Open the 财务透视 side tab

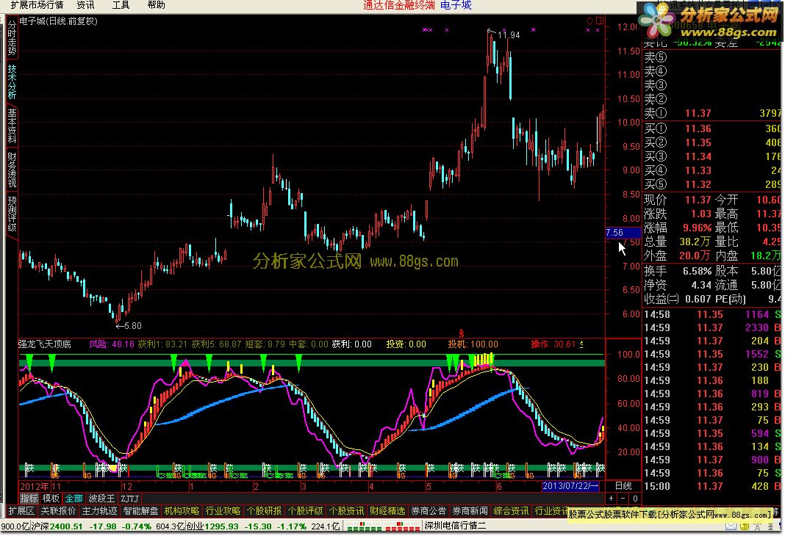pos(12,170)
